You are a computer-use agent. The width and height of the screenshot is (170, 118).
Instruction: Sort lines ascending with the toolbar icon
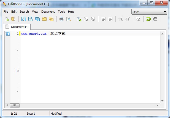pos(121,19)
